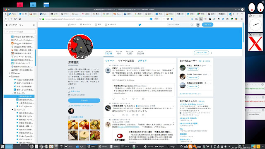This screenshot has width=265, height=149.
Task: Open Twitter メッセージ messages link
Action: 111,25
